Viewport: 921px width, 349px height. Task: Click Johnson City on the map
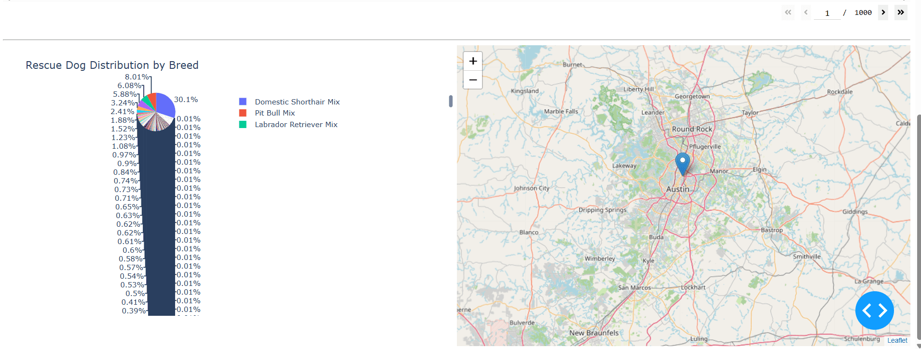531,188
